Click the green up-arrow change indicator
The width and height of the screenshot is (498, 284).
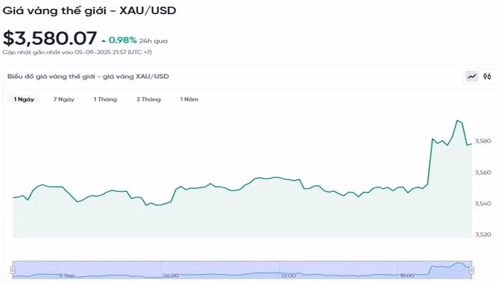tap(104, 40)
